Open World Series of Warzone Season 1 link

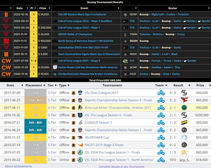point(86,41)
